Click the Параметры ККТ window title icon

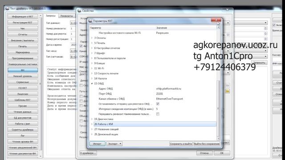click(90, 21)
